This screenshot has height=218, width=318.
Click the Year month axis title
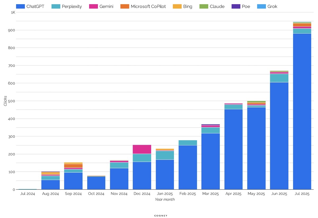pyautogui.click(x=165, y=199)
